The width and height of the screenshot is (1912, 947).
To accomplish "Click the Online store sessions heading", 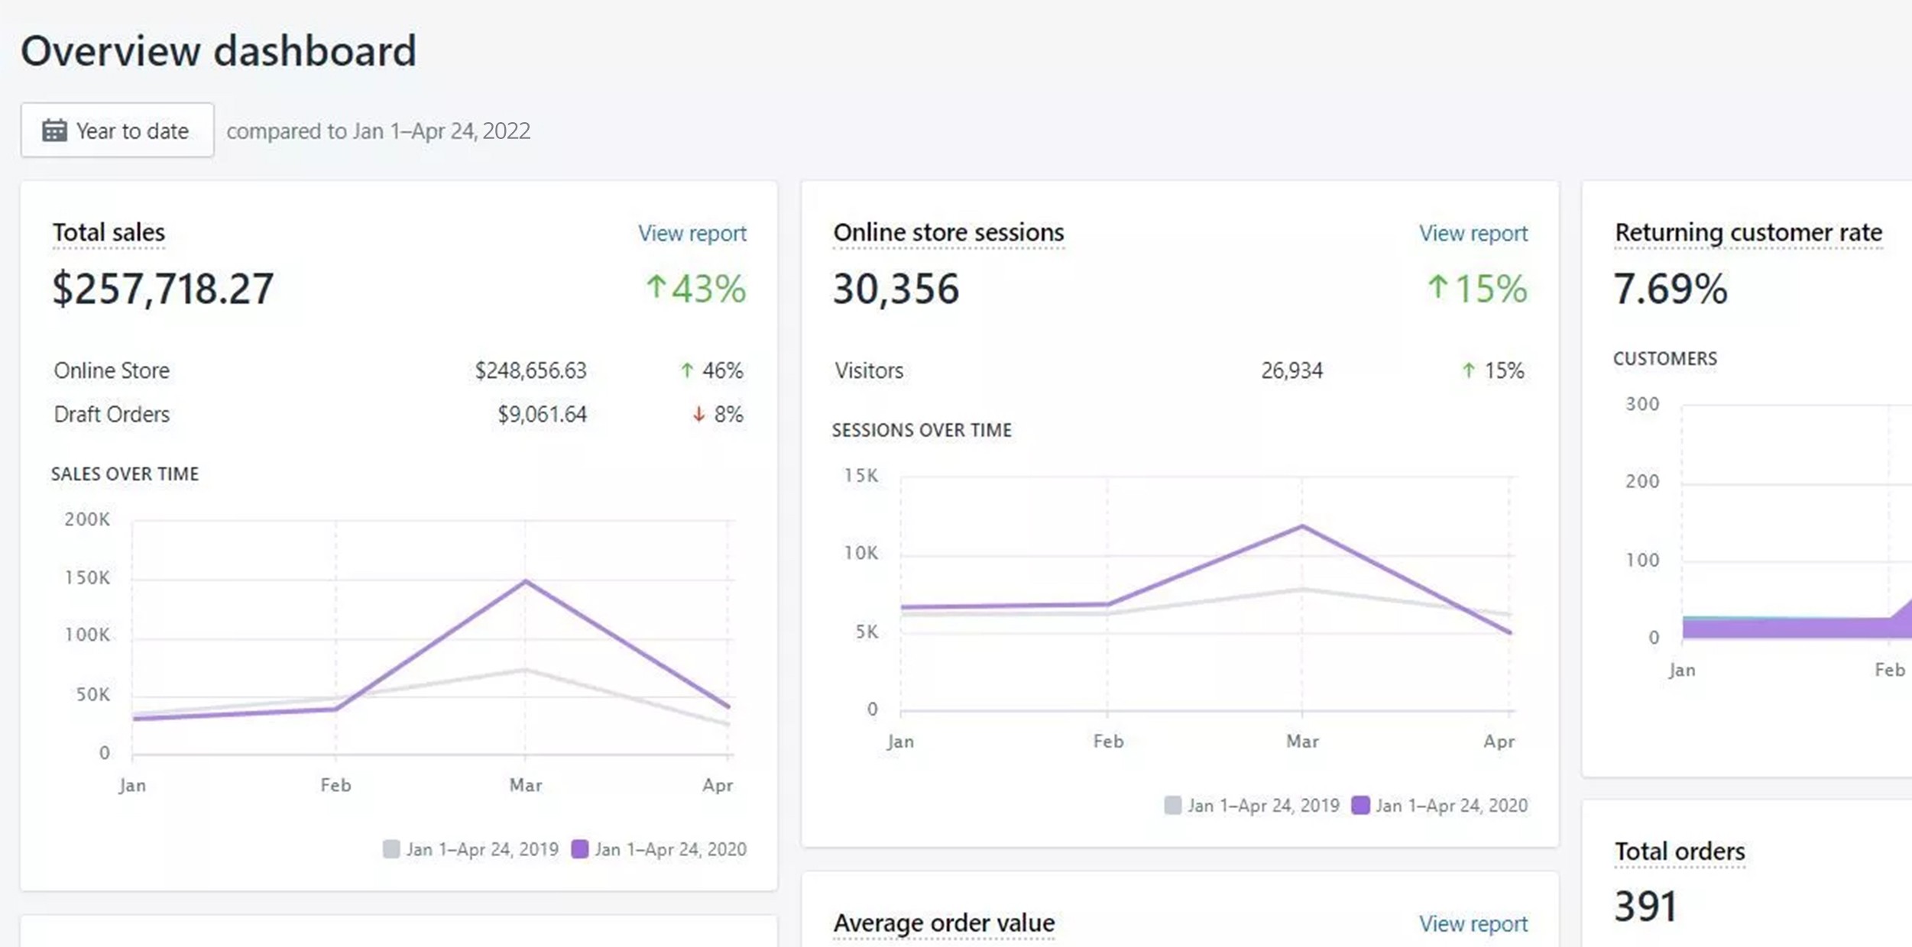I will (948, 232).
